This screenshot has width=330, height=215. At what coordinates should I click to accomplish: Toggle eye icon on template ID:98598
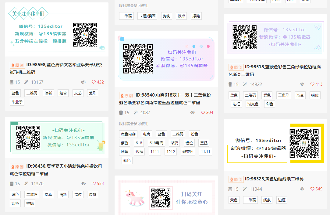coord(83,82)
